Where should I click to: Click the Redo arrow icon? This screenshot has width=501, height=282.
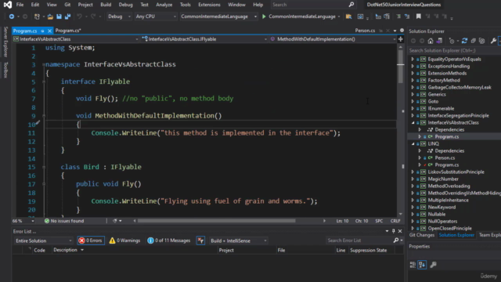tap(93, 16)
